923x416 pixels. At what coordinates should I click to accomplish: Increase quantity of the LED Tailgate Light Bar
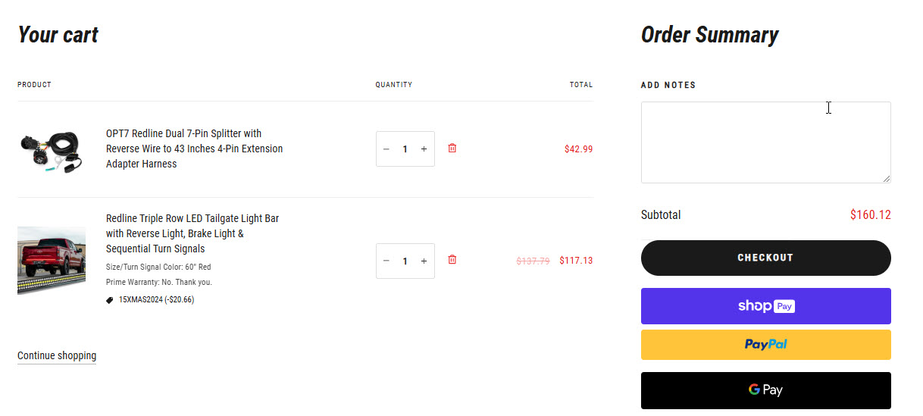[424, 261]
